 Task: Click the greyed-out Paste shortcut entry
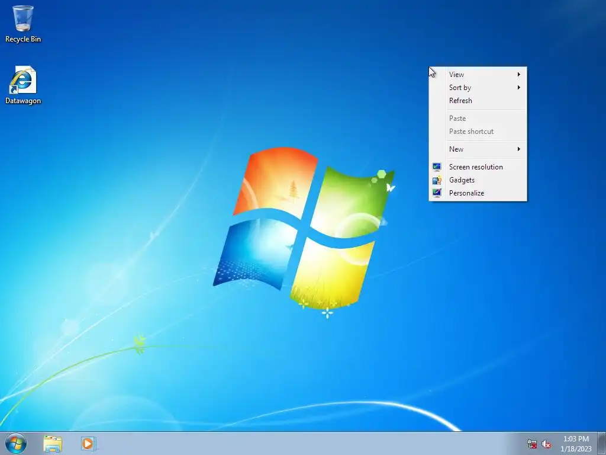coord(478,132)
